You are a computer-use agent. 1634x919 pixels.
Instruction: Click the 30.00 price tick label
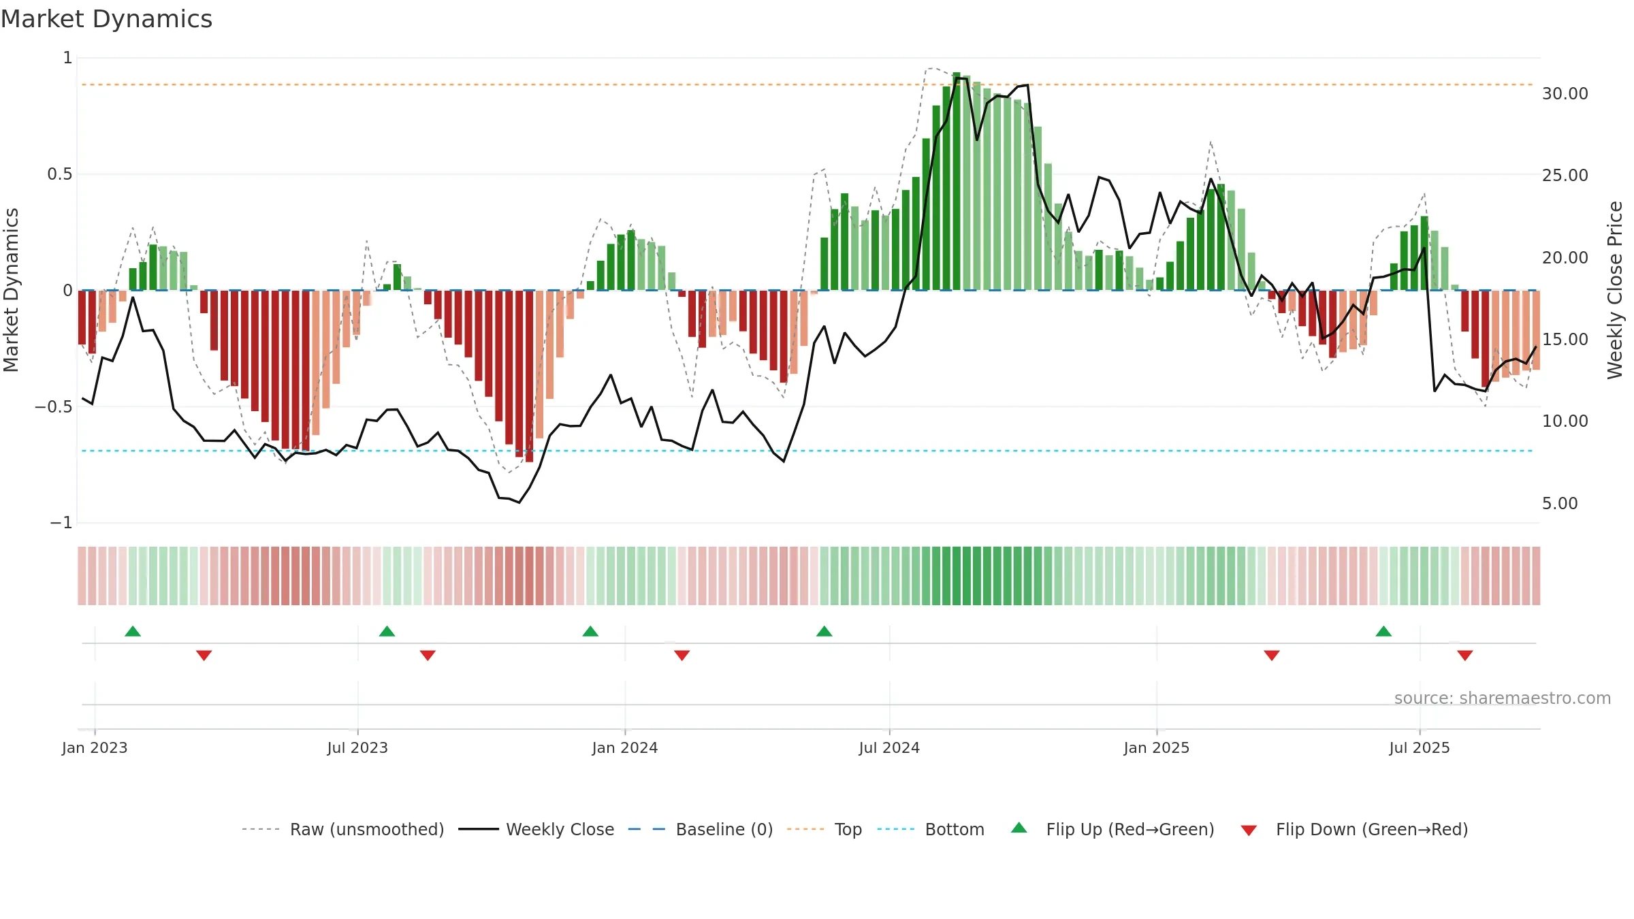pyautogui.click(x=1565, y=94)
